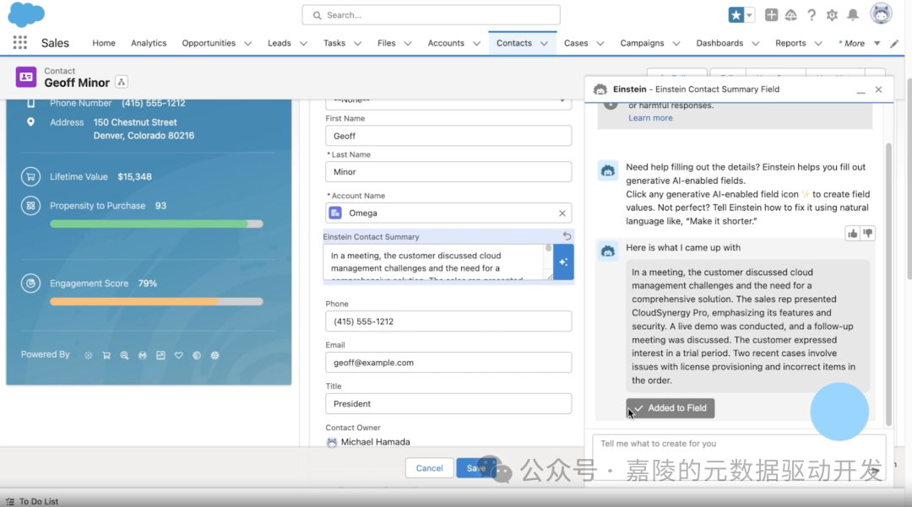Open the To Do List utility

(x=32, y=501)
